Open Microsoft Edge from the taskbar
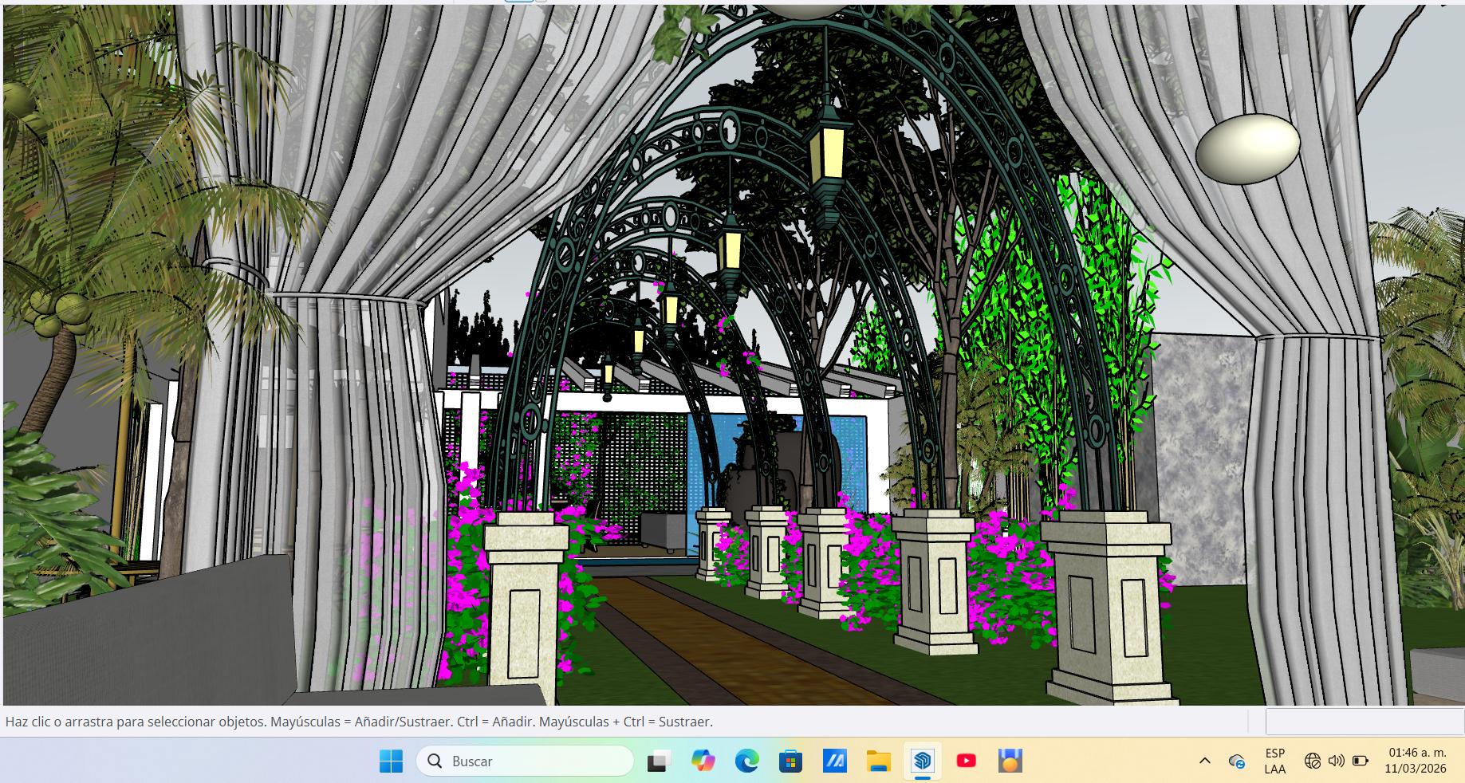This screenshot has height=783, width=1465. [746, 761]
